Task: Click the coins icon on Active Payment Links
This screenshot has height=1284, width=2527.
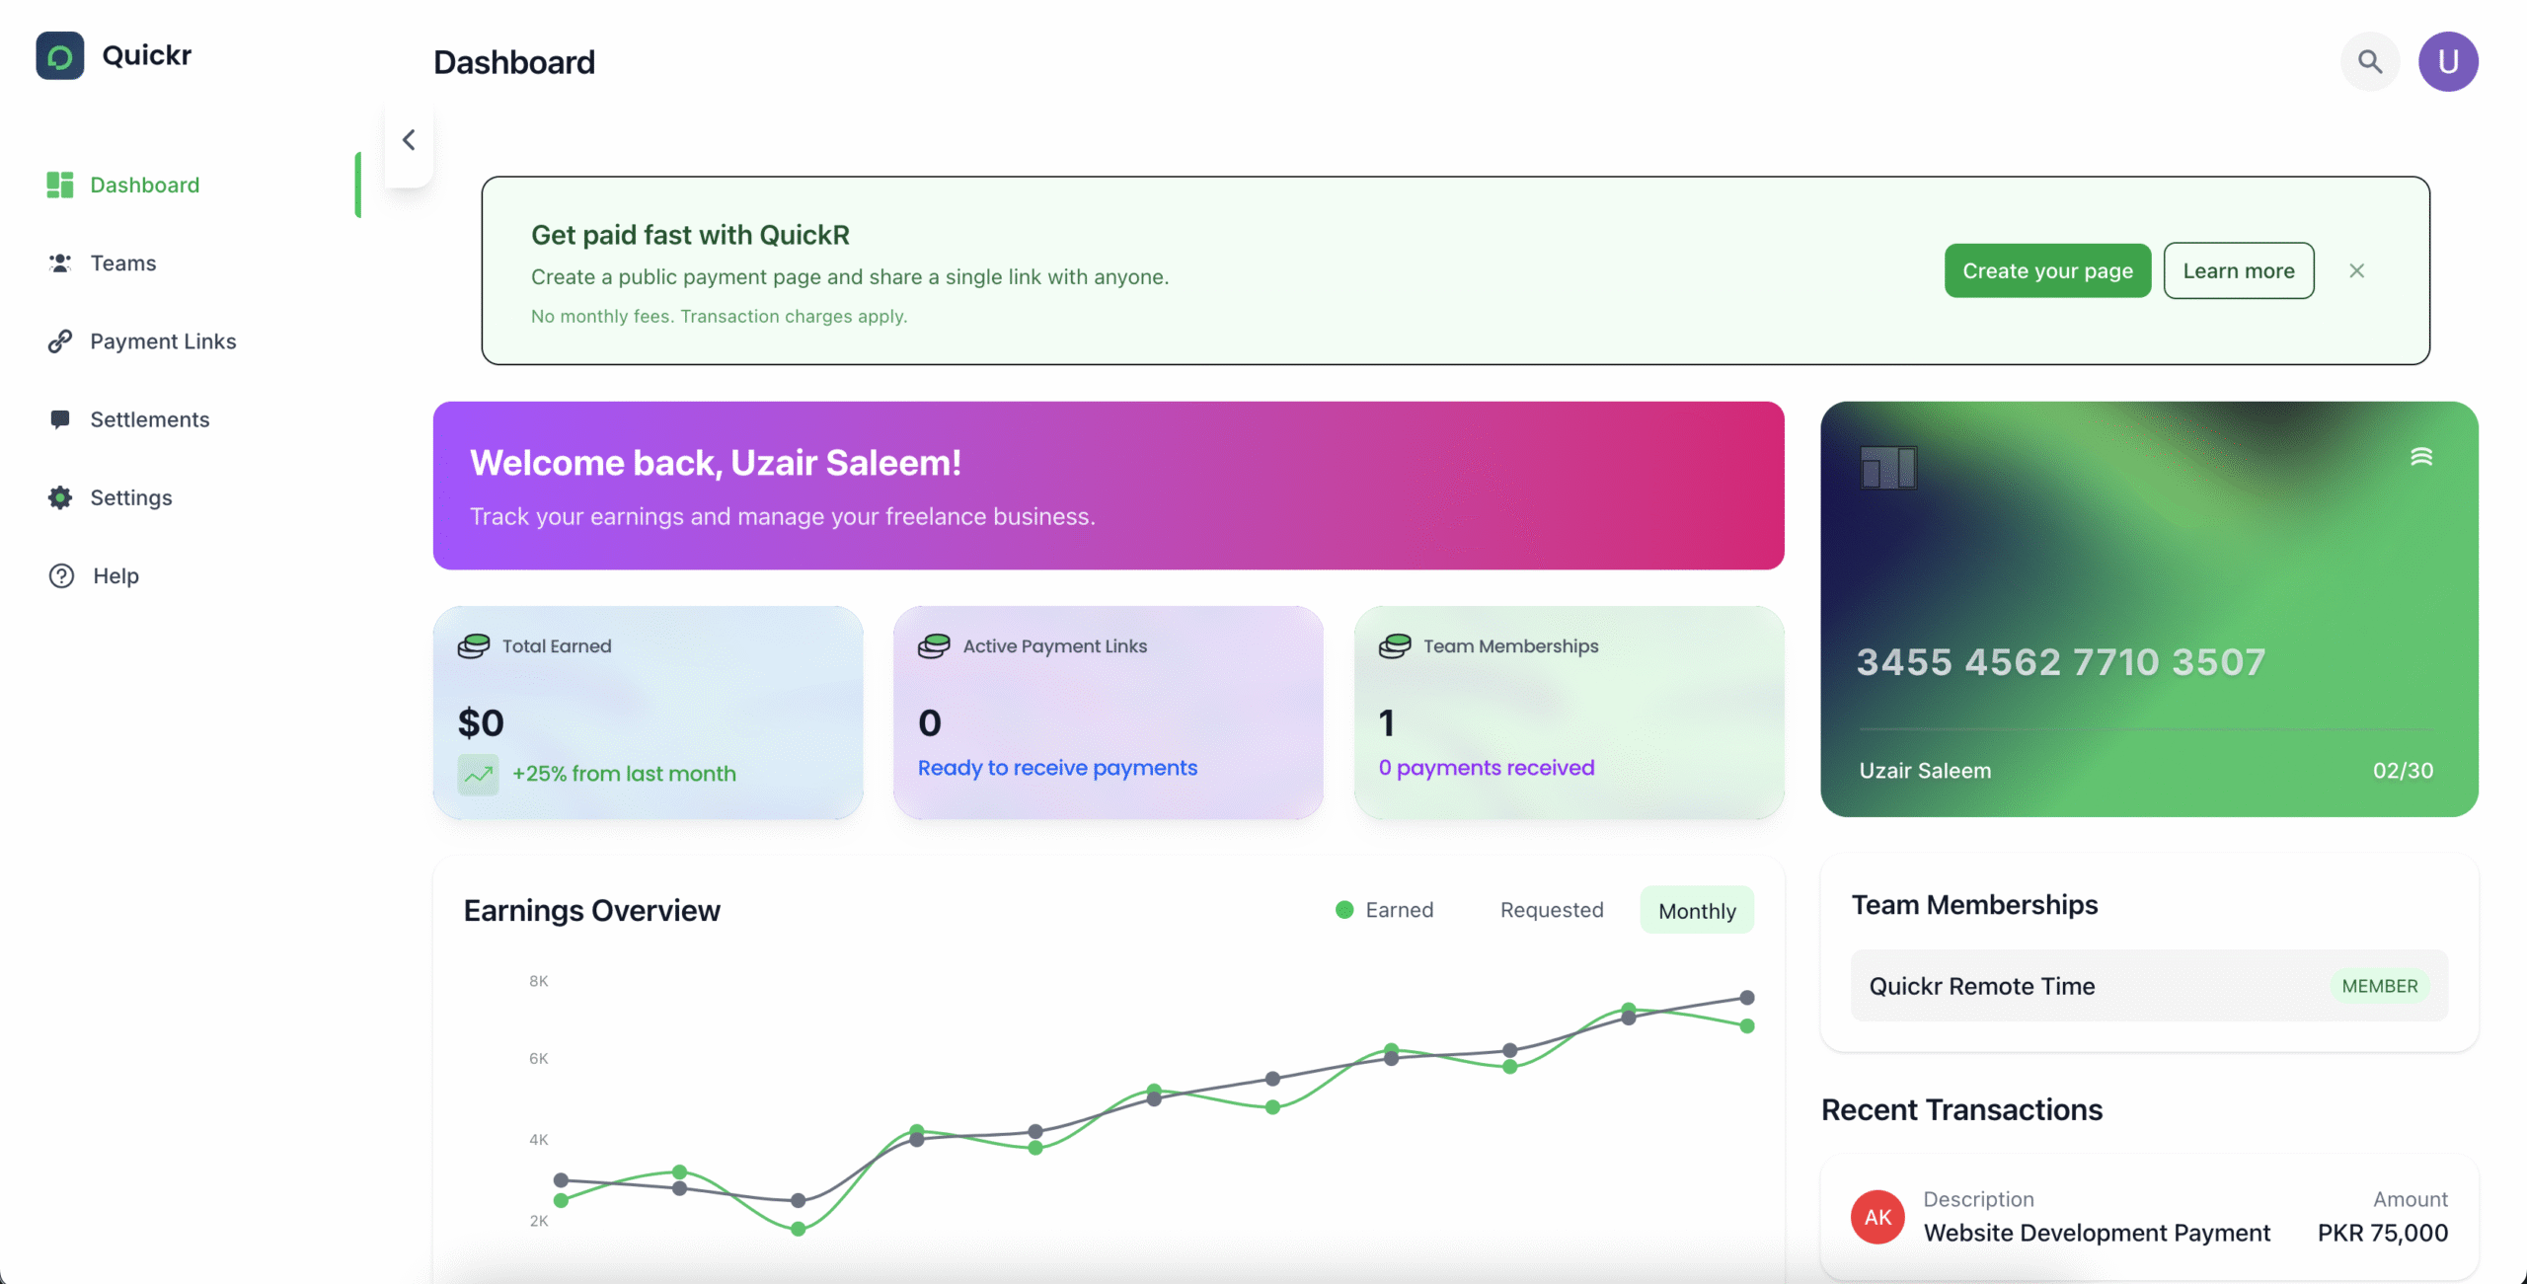Action: point(934,646)
